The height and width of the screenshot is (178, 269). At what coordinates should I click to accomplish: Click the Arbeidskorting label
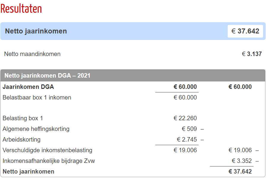tap(21, 139)
